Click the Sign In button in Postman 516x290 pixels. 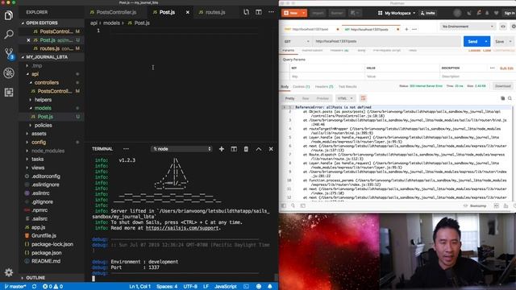pos(509,13)
